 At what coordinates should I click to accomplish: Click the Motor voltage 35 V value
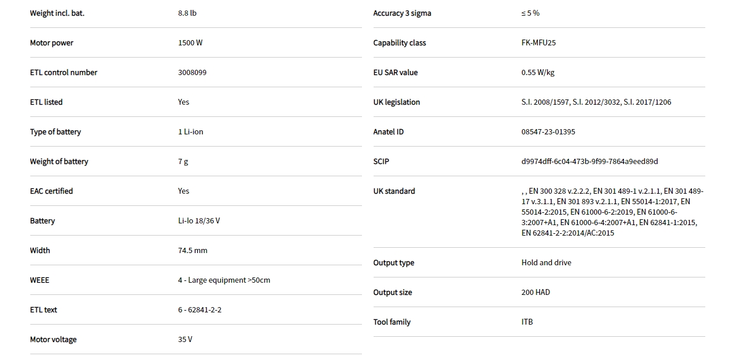pyautogui.click(x=185, y=340)
